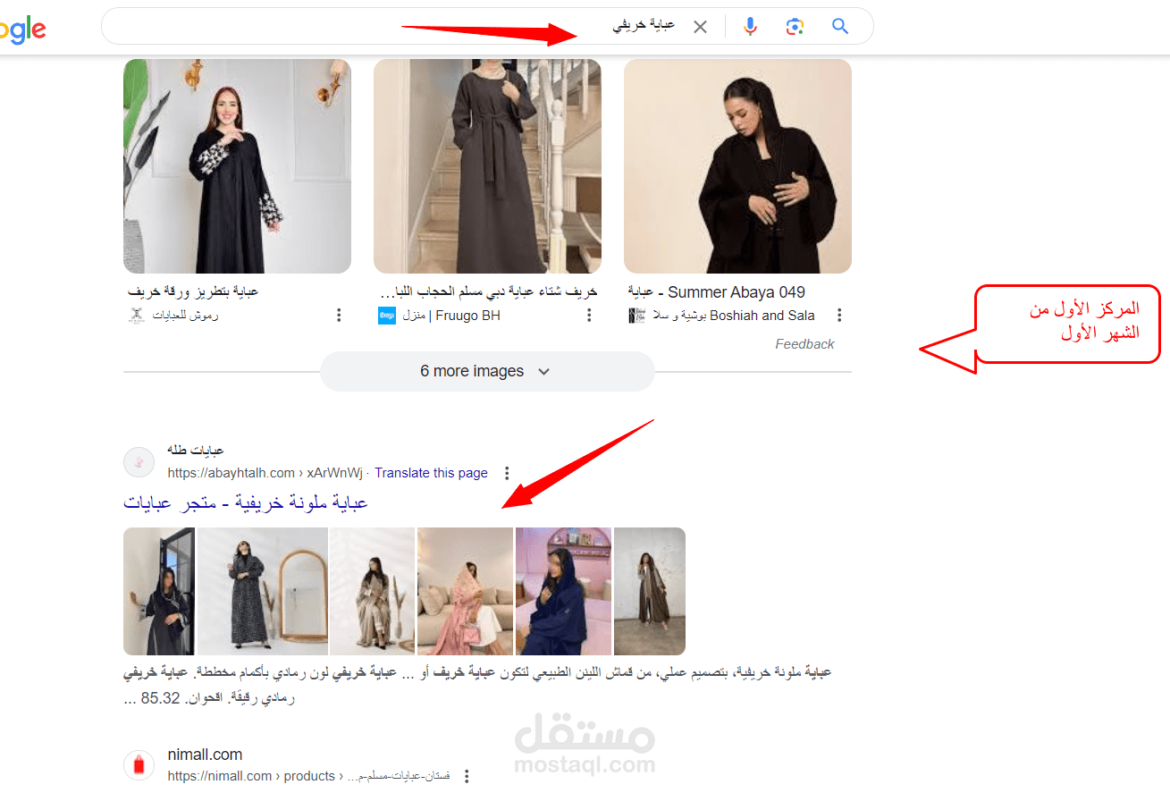This screenshot has height=793, width=1170.
Task: Click the Google logo
Action: [22, 30]
